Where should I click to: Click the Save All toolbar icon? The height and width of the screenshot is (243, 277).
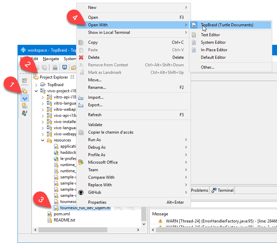(44, 67)
